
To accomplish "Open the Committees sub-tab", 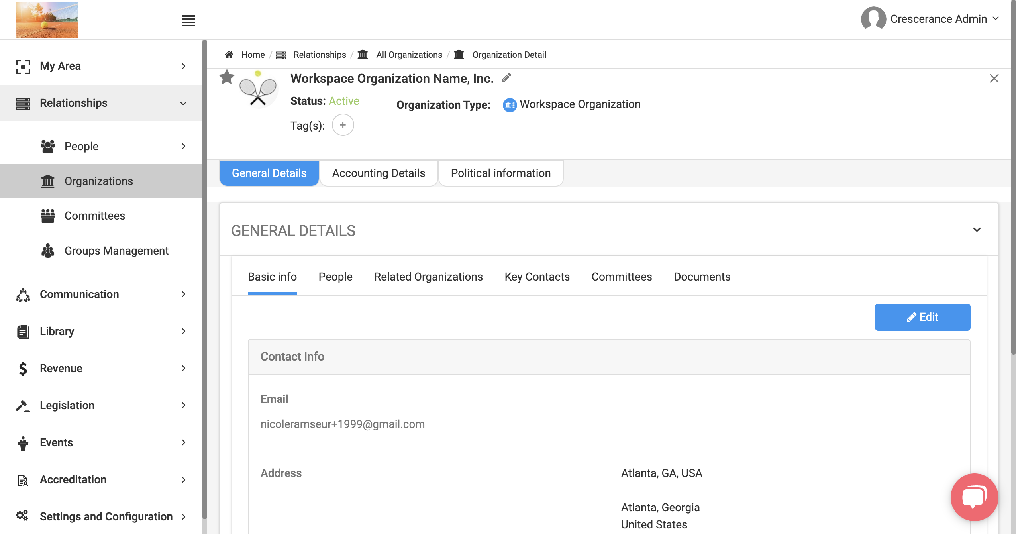I will pos(622,277).
